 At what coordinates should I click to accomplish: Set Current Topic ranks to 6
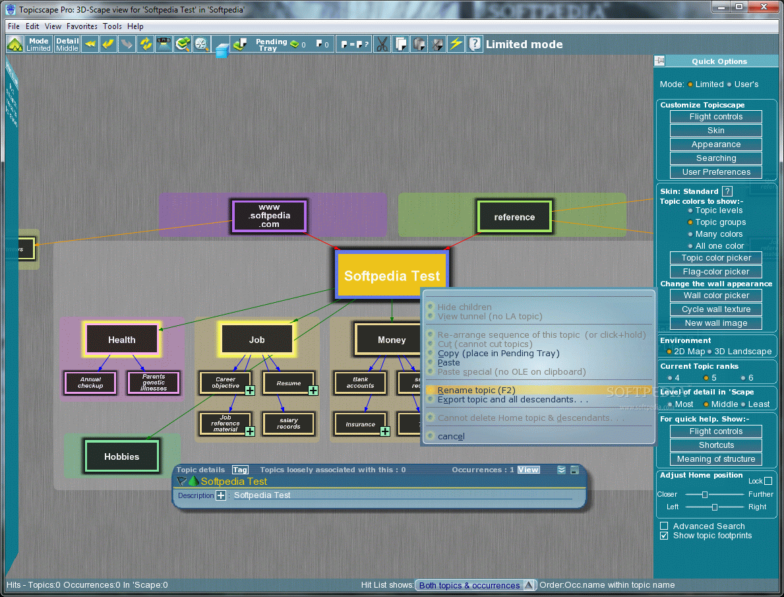pos(743,378)
